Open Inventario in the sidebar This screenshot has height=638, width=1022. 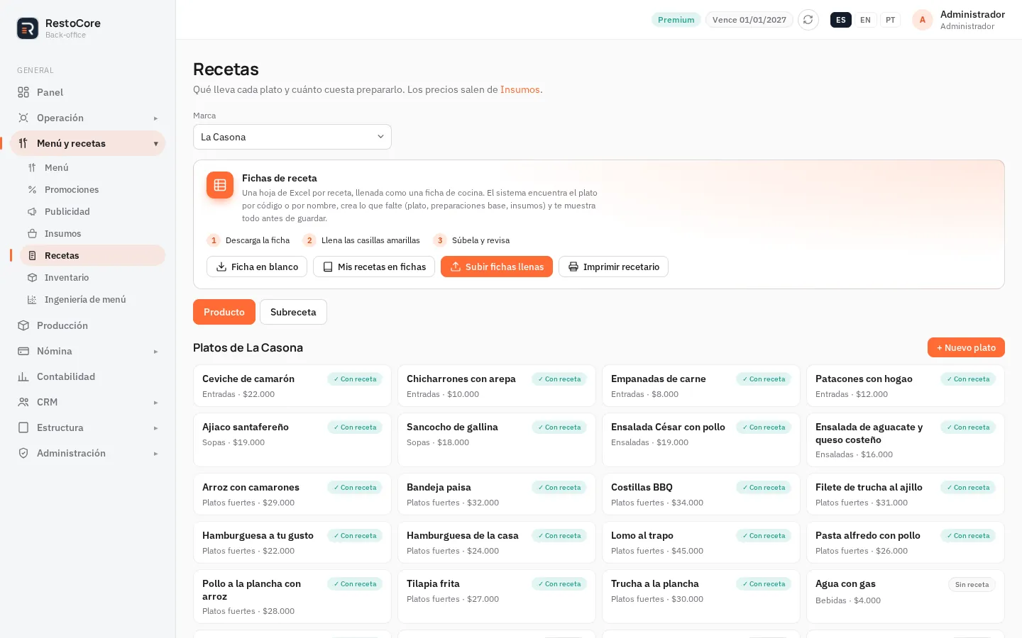tap(92, 277)
